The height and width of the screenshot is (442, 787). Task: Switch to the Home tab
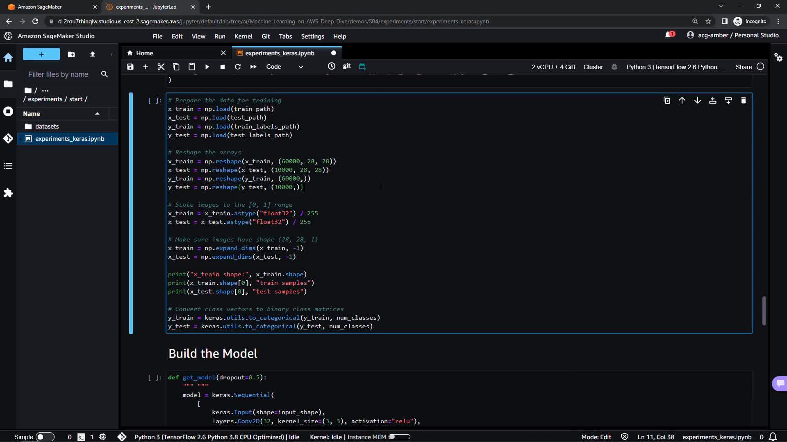click(x=144, y=53)
